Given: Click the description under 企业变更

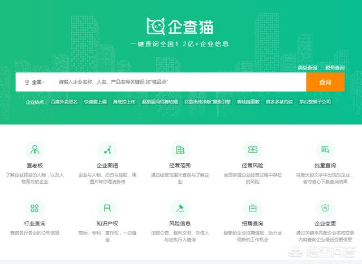Looking at the screenshot, I should [x=325, y=236].
